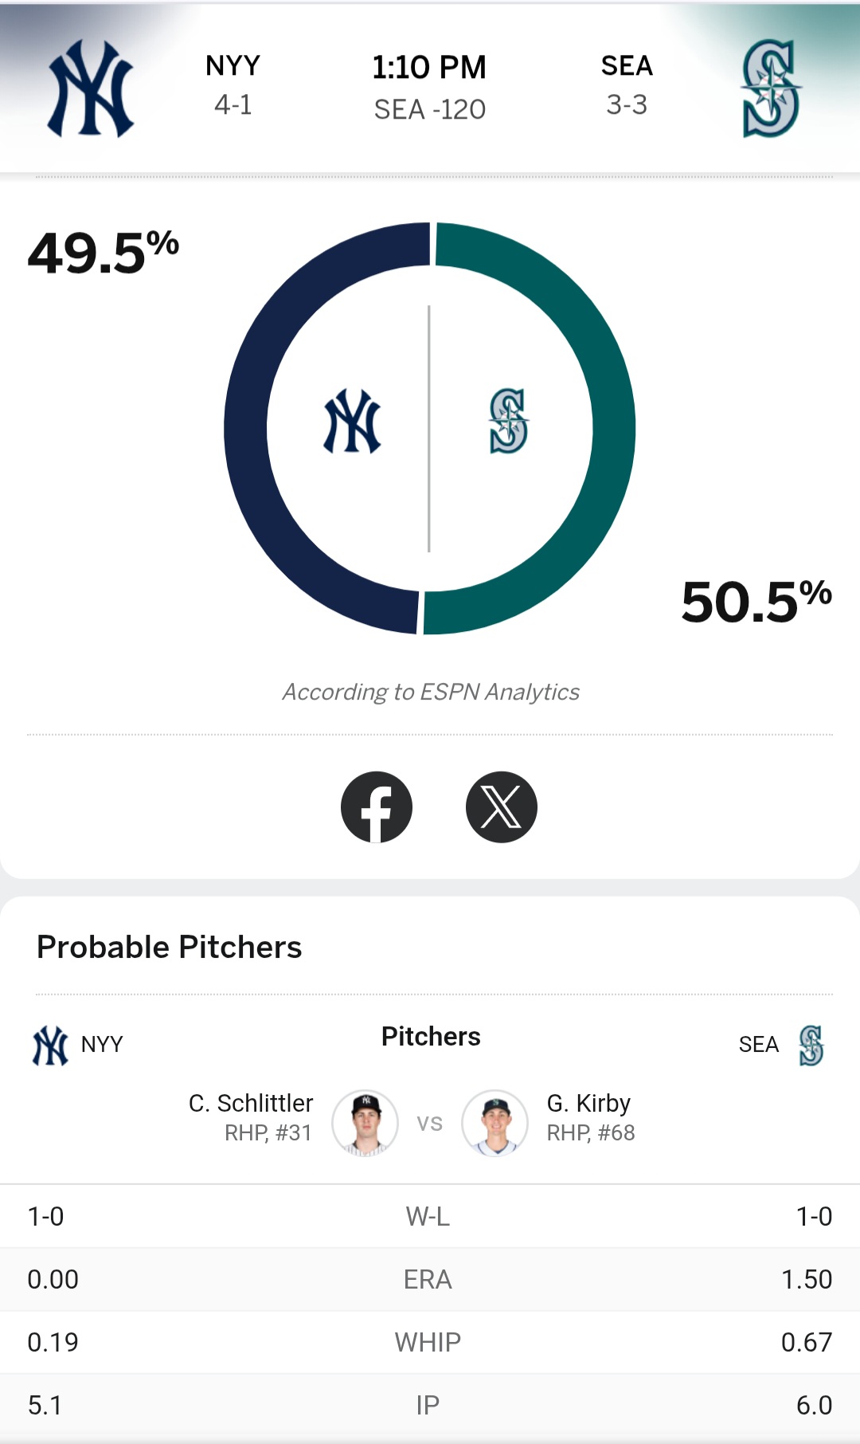
Task: Tap the 1:10 PM game time
Action: (429, 68)
